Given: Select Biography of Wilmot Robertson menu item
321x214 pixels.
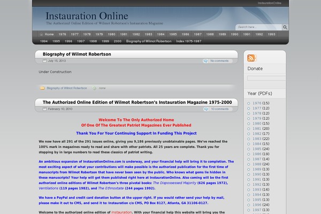Looking at the screenshot, I should click(x=149, y=41).
